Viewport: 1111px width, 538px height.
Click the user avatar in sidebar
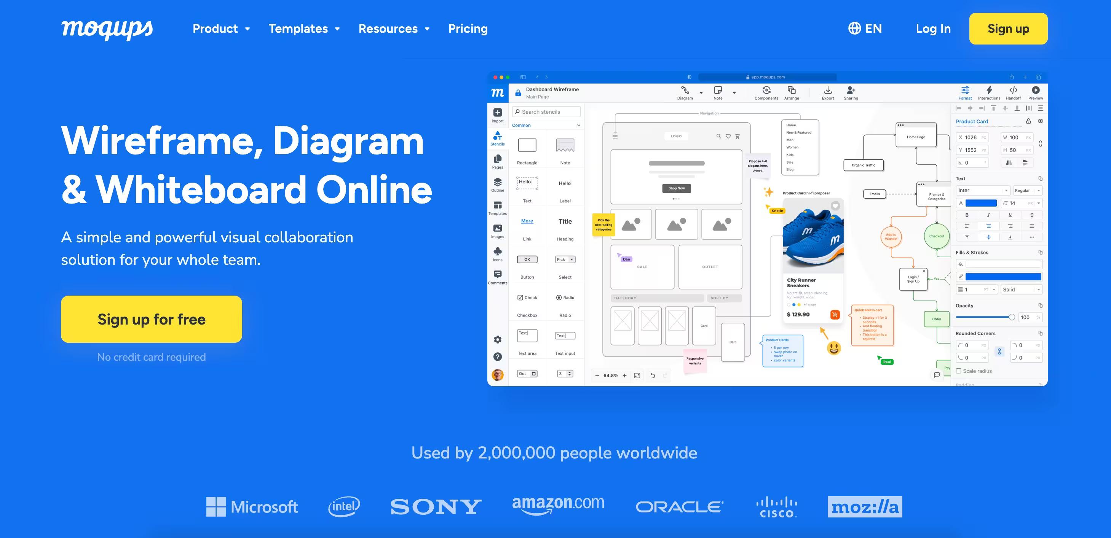tap(497, 375)
